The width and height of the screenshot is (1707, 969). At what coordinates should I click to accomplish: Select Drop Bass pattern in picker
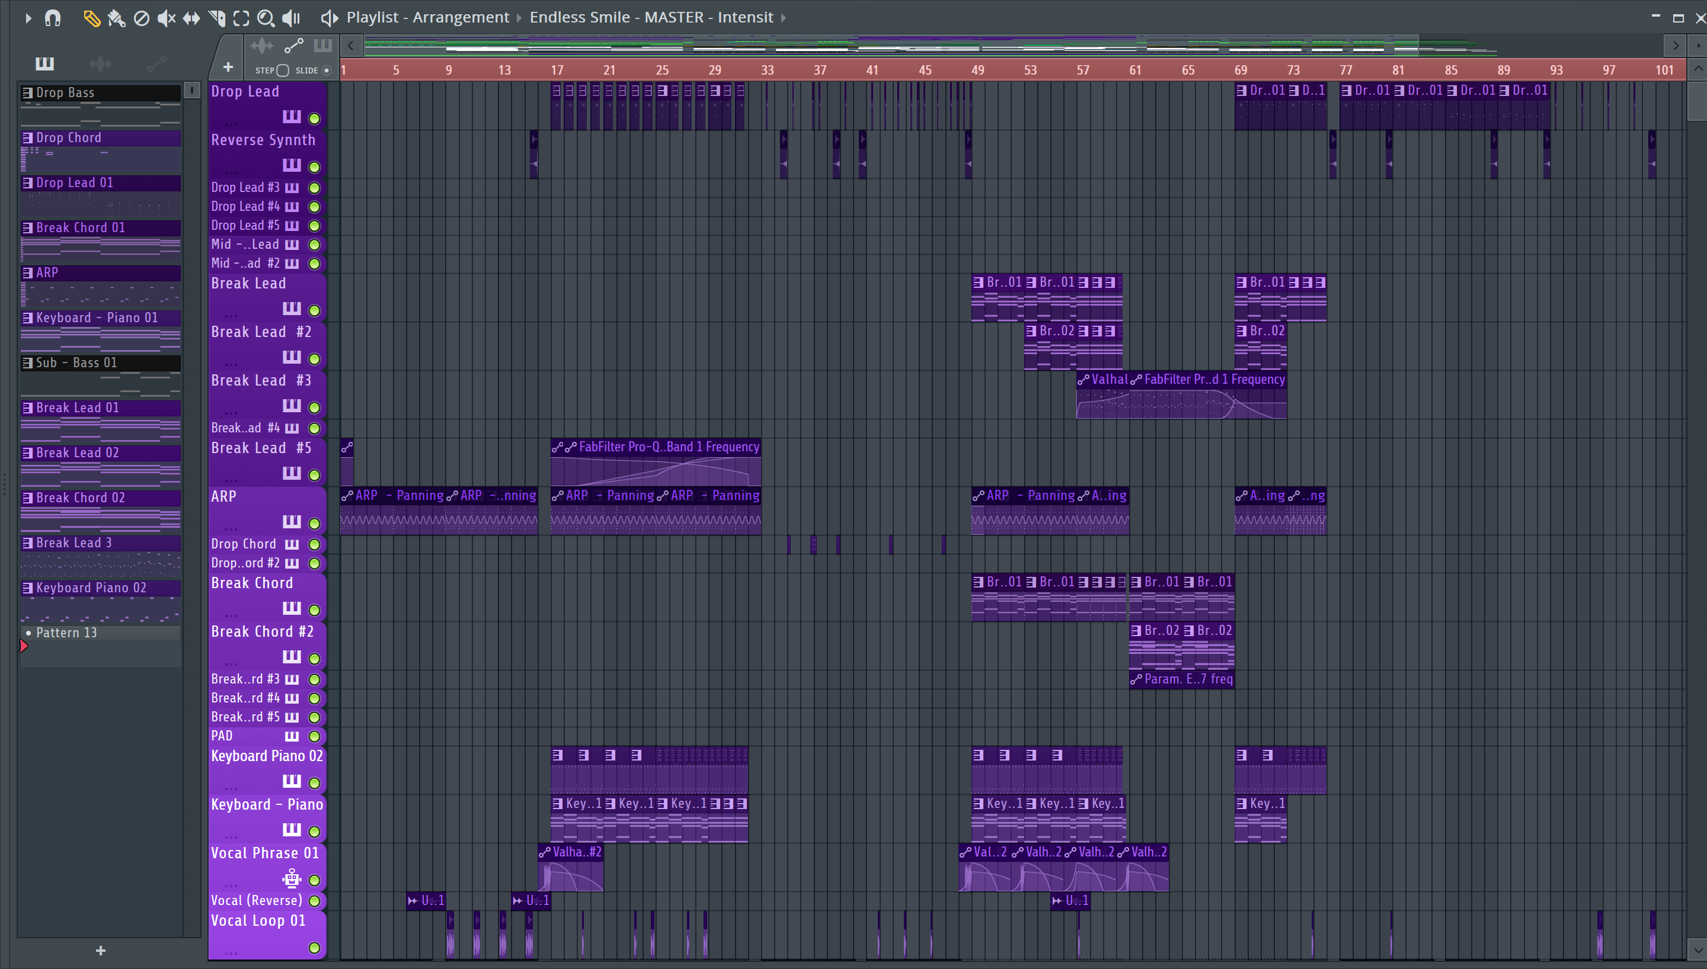(101, 92)
